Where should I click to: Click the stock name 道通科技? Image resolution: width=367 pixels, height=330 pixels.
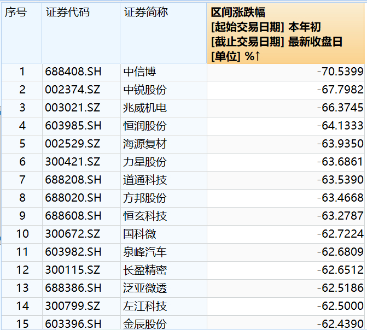tap(145, 180)
